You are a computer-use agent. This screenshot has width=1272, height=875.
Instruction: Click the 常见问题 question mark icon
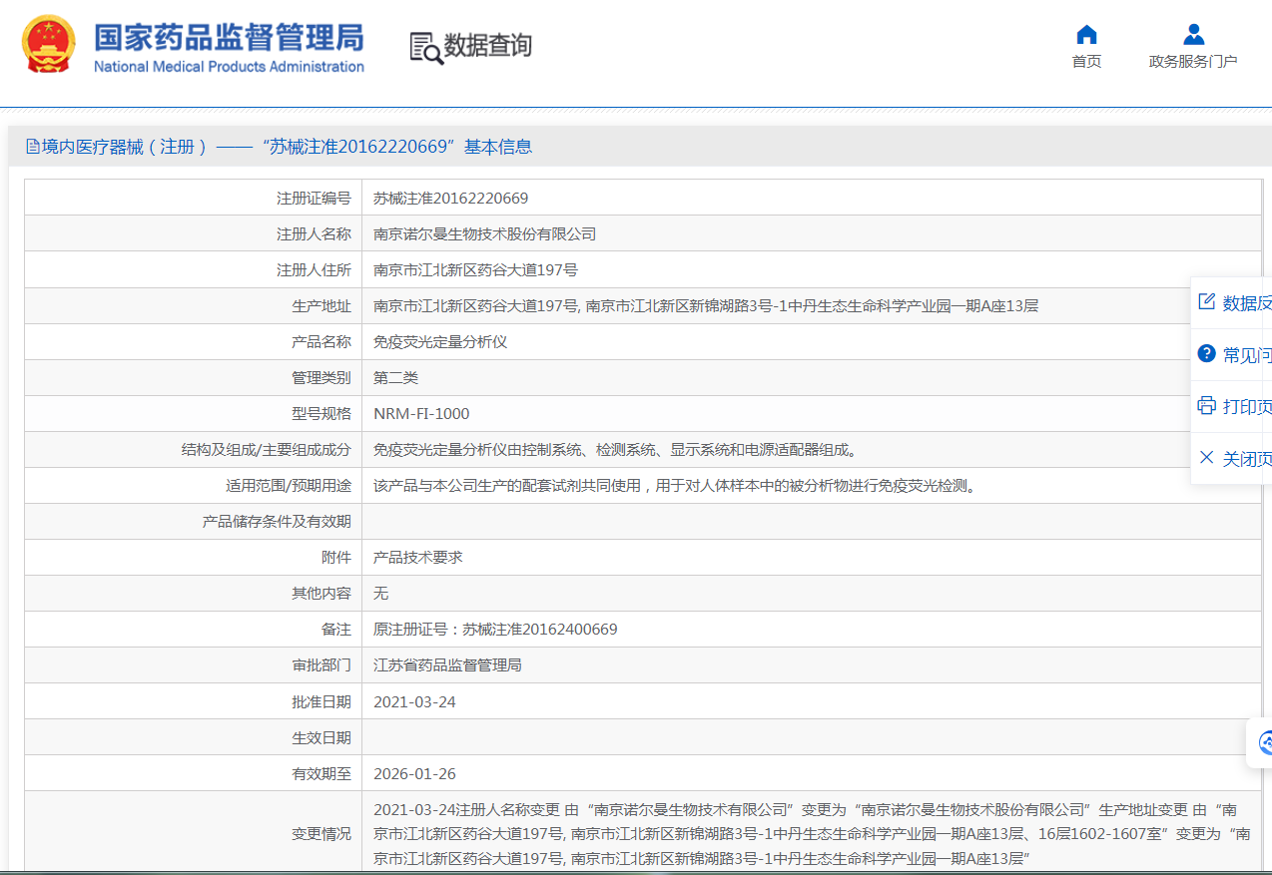[1206, 354]
